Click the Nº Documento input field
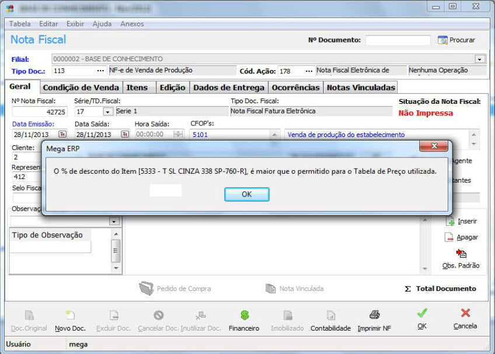 pyautogui.click(x=398, y=40)
